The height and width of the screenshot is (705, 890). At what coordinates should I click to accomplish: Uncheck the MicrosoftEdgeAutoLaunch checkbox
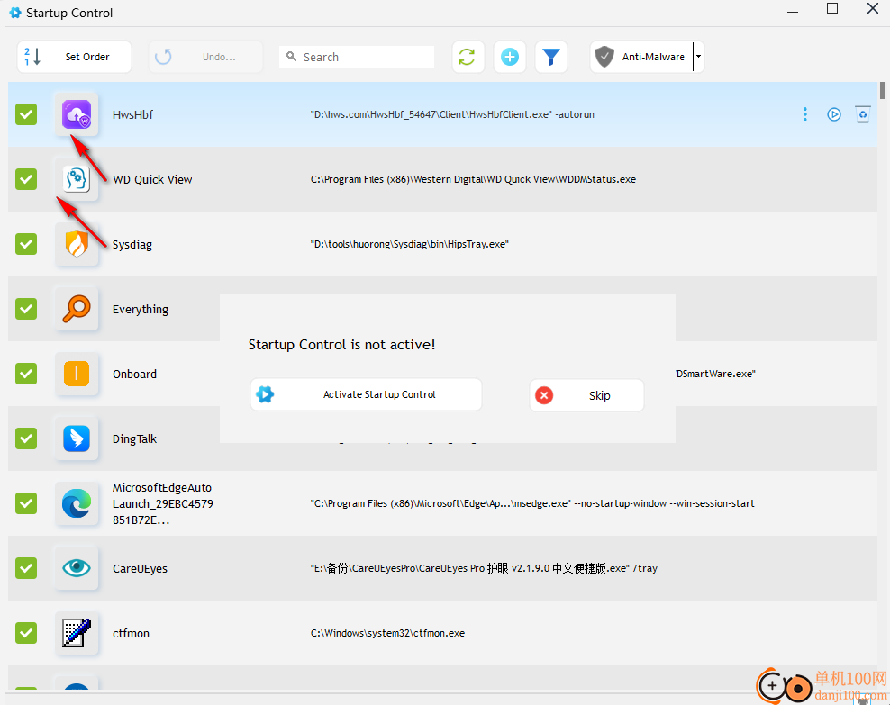coord(26,503)
